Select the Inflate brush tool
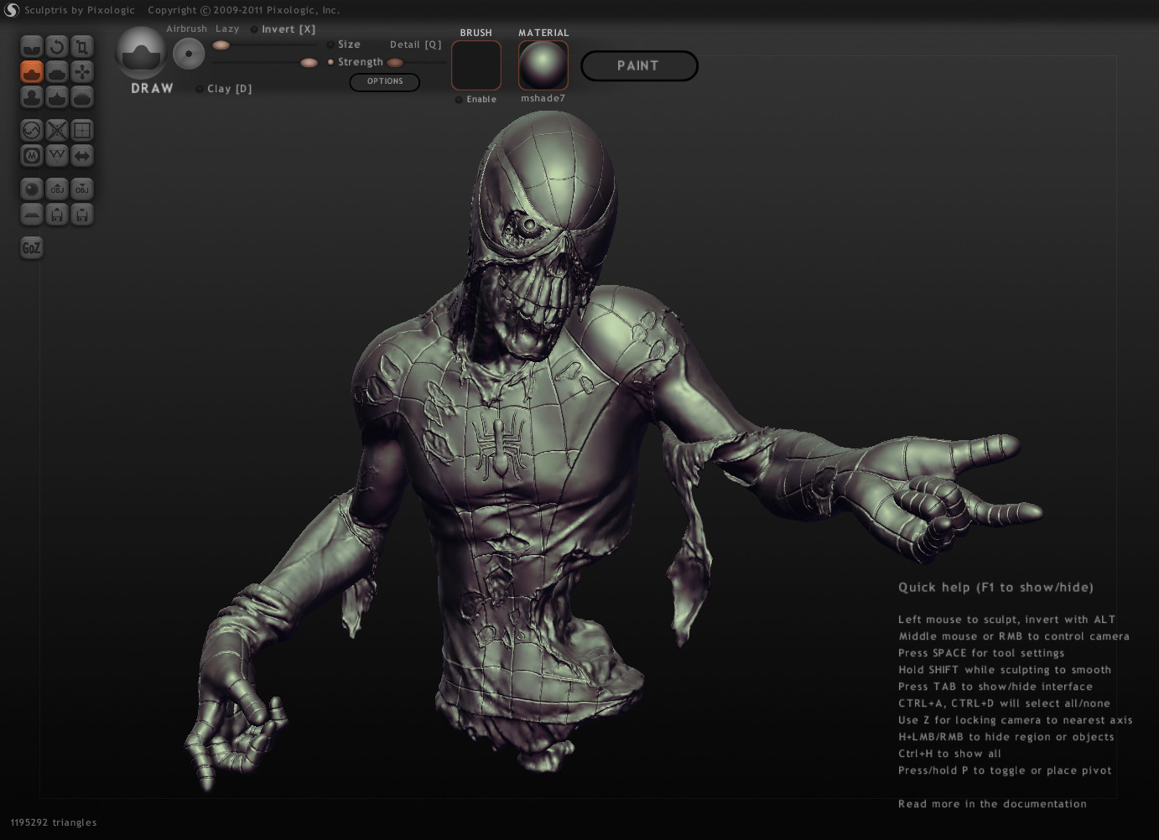 pyautogui.click(x=32, y=97)
